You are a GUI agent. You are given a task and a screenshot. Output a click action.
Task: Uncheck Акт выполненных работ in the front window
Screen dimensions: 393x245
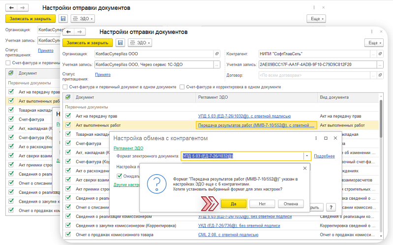tap(68, 125)
